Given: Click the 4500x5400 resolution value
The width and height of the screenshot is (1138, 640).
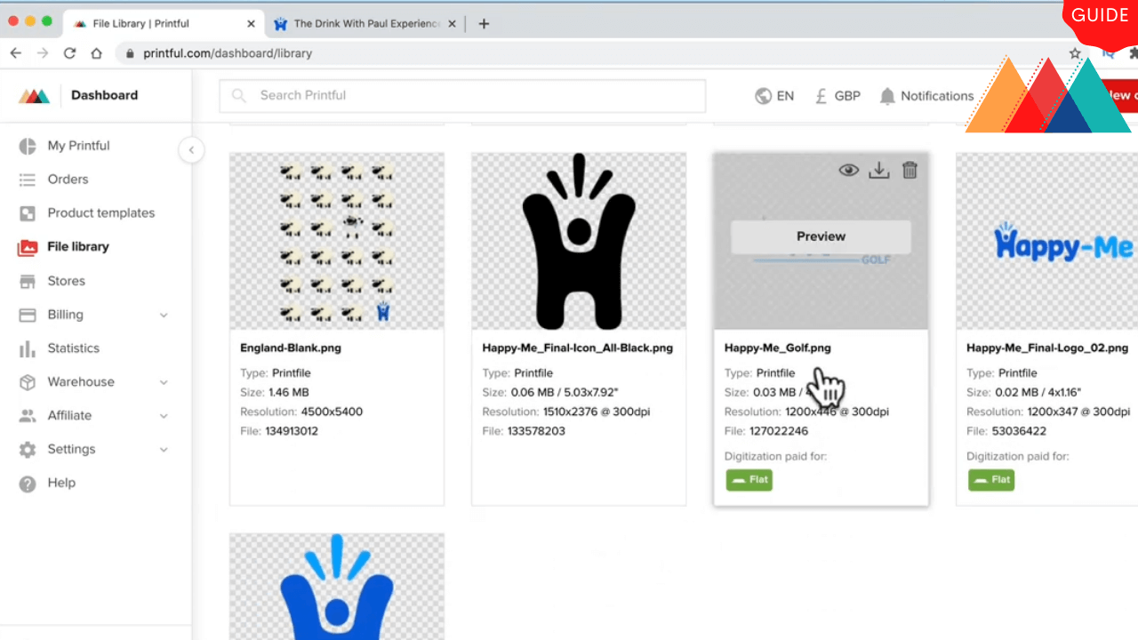Looking at the screenshot, I should pos(331,412).
